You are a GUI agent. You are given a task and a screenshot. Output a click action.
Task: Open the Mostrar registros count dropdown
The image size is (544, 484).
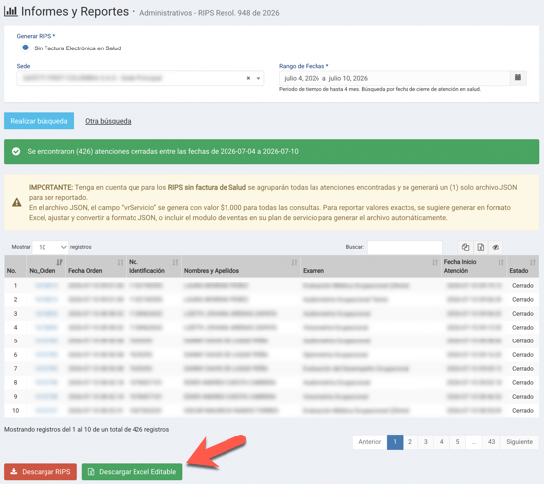(x=50, y=247)
